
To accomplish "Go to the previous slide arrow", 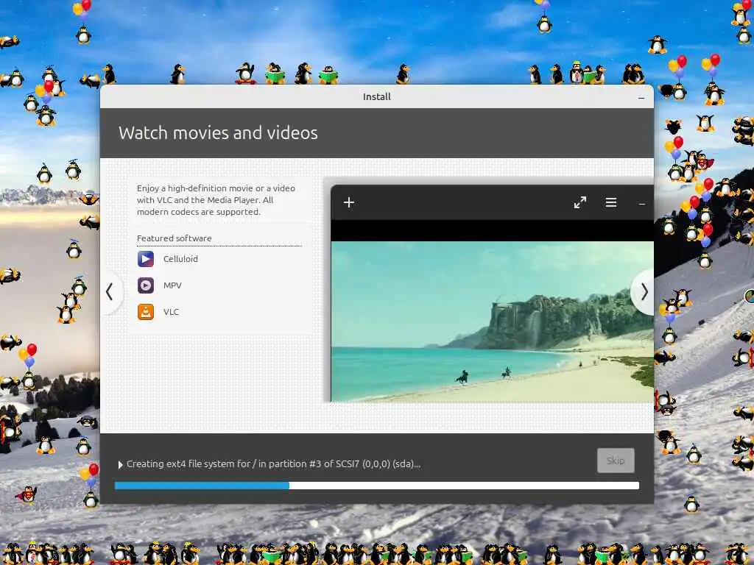I will tap(110, 291).
